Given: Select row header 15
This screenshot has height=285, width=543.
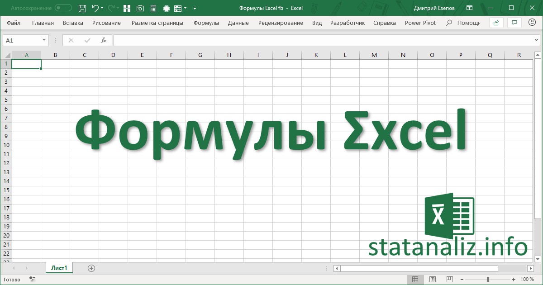Looking at the screenshot, I should click(6, 190).
